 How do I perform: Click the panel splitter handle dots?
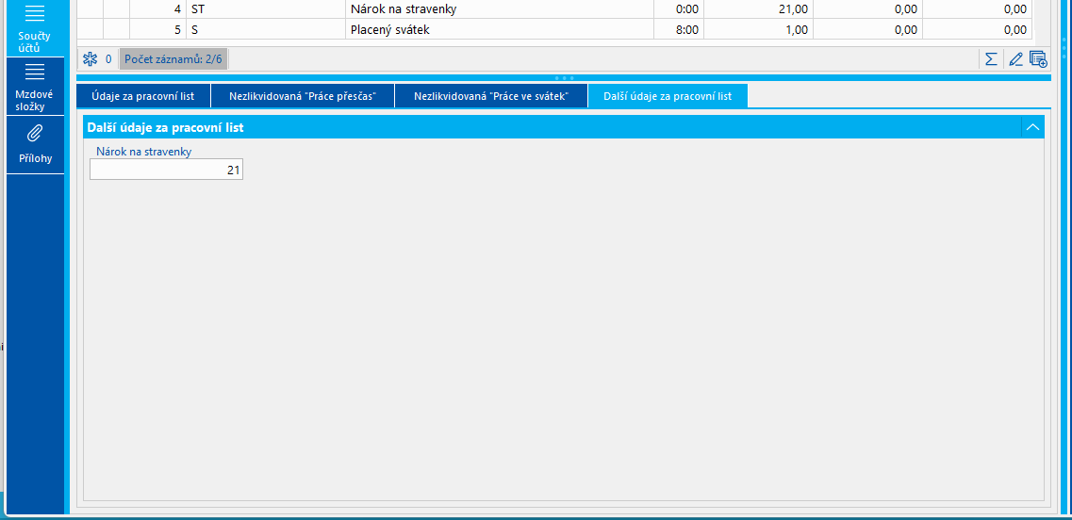(x=564, y=78)
